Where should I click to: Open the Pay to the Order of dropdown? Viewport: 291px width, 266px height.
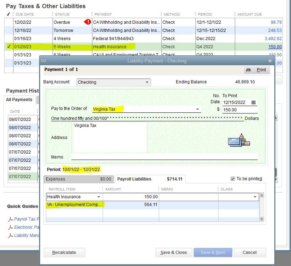pos(198,110)
